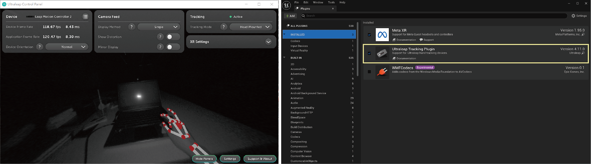Open the Window menu in Unreal
Viewport: 591px width, 164px height.
(x=318, y=2)
